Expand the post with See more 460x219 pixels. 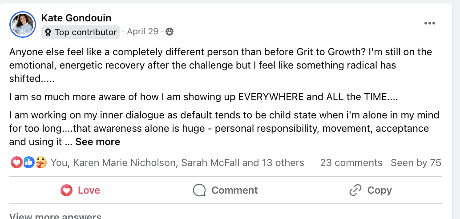tap(97, 142)
